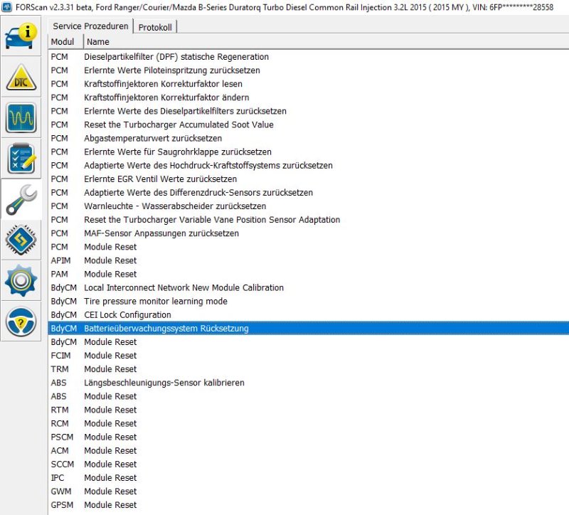The image size is (569, 515).
Task: Select 'Erlernte Werte für Saugrohrklappe zurücksetzen'
Action: coord(309,152)
